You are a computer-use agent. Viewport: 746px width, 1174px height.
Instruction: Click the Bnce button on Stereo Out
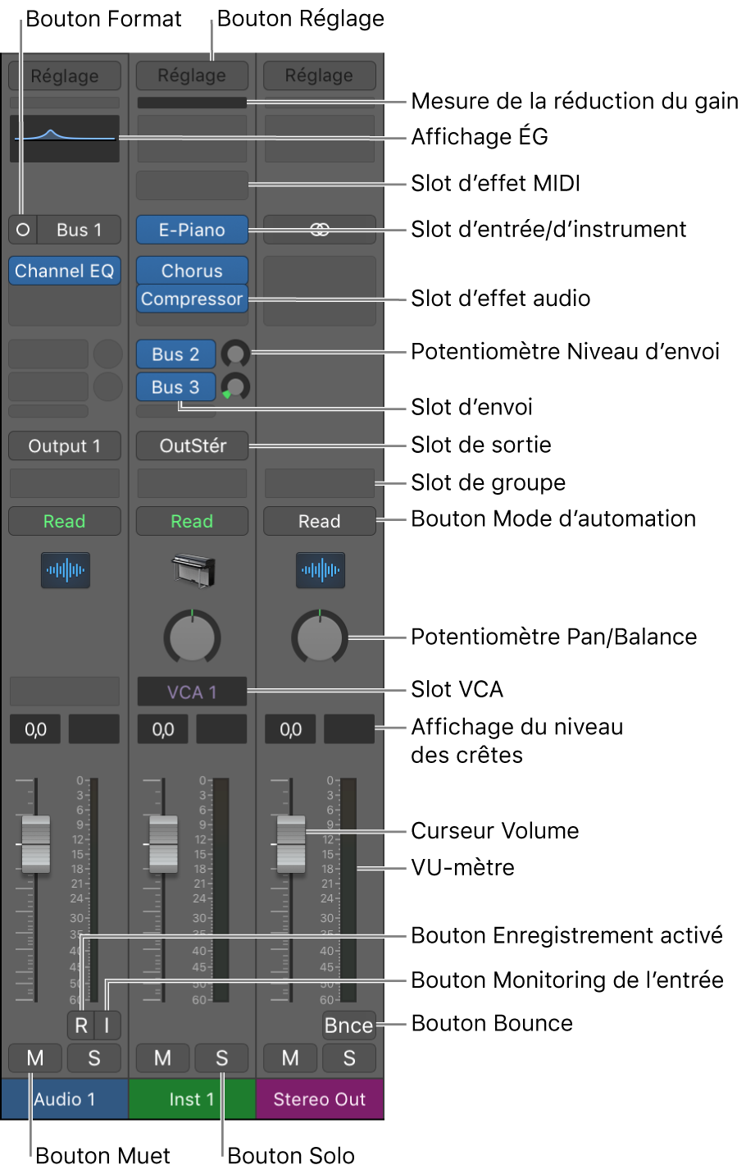coord(348,1025)
